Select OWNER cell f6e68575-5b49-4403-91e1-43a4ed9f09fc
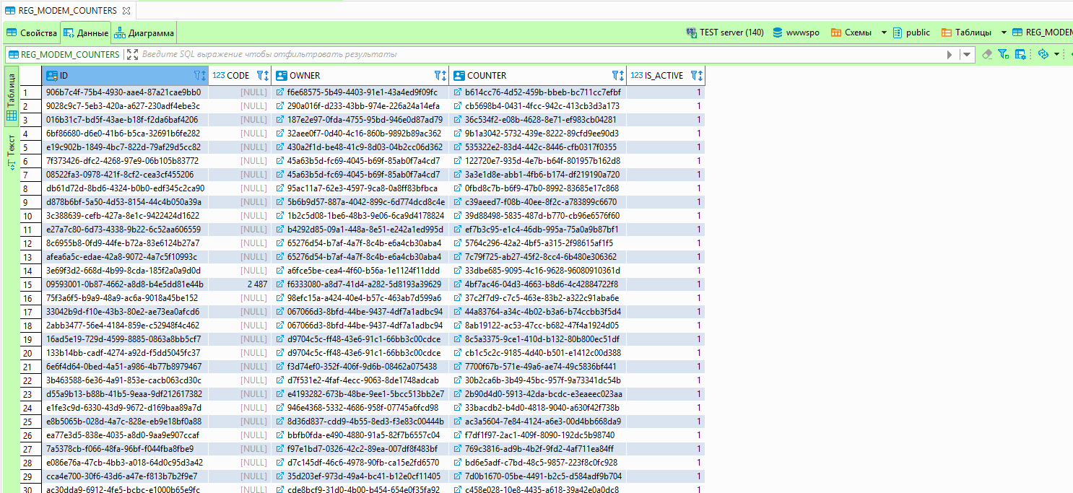 (x=361, y=92)
